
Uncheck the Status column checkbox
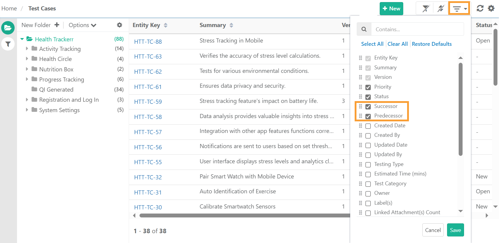point(368,97)
